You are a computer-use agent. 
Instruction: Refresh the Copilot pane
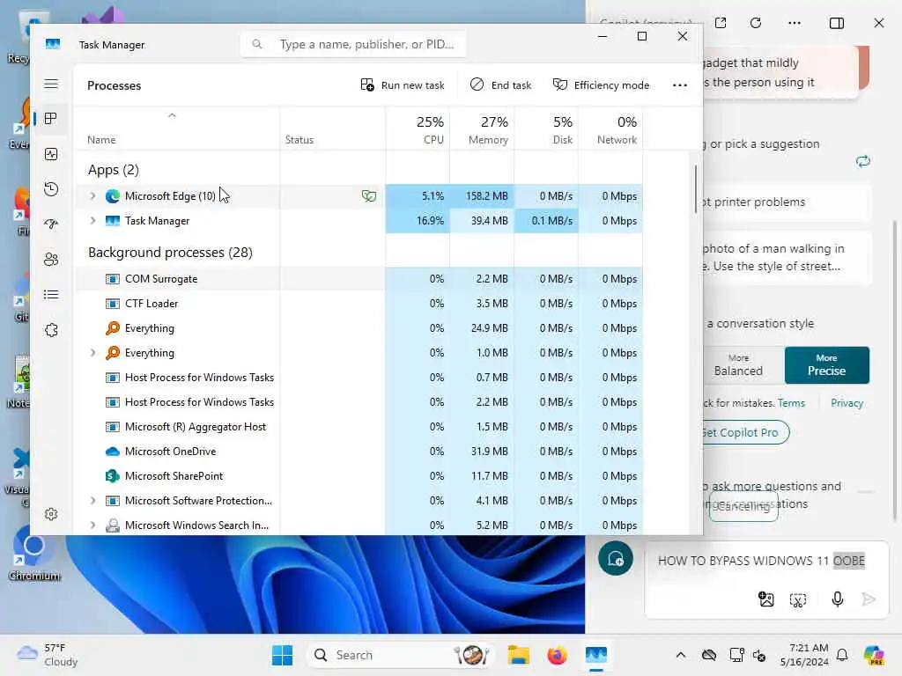(x=756, y=23)
